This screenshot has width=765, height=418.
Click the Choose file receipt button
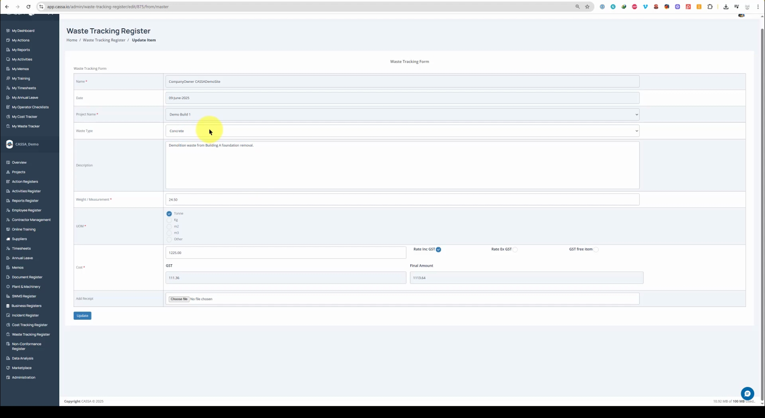click(x=179, y=299)
